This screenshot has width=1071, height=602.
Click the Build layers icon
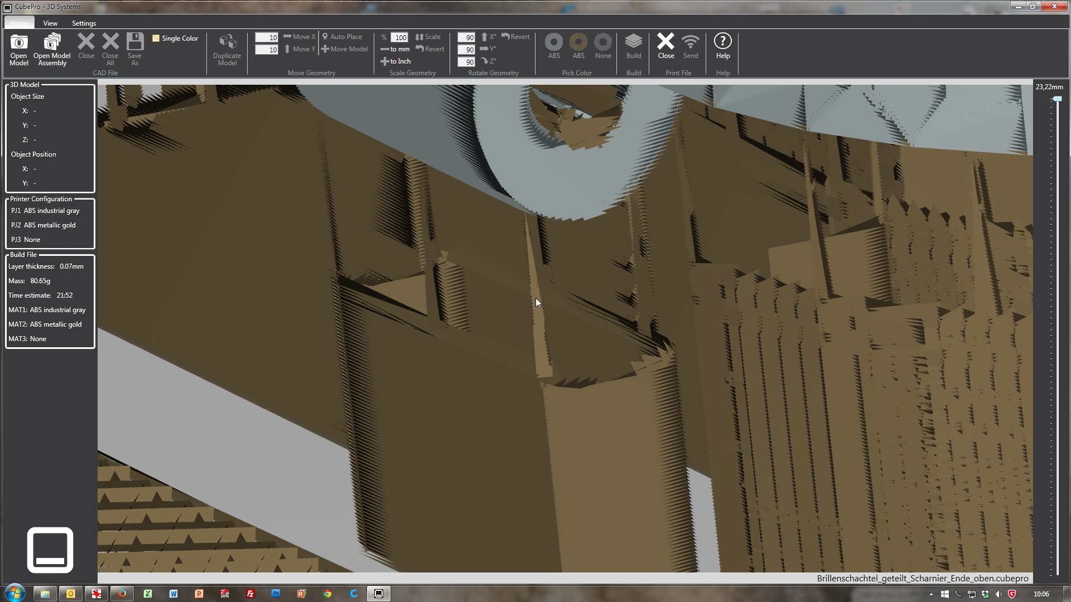click(x=633, y=43)
